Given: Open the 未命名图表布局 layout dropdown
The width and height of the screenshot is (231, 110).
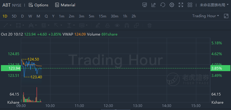Looking at the screenshot, I should click(x=214, y=5).
